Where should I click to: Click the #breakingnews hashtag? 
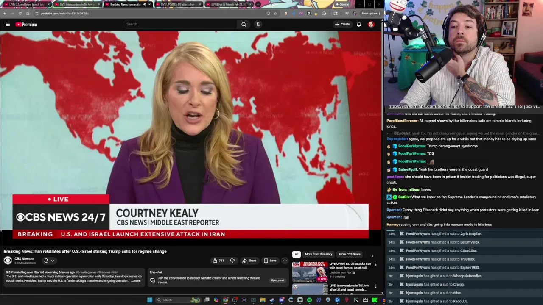[x=86, y=272]
